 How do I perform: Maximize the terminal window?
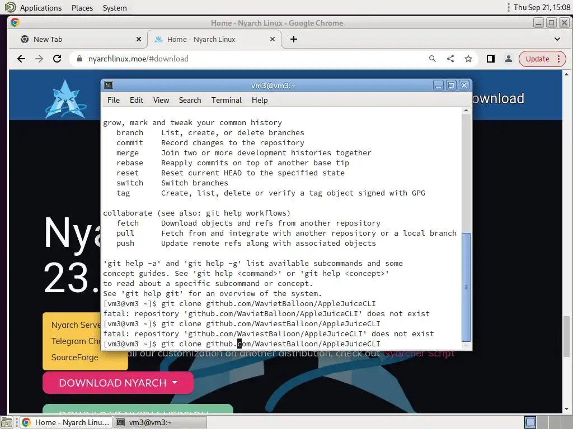click(452, 85)
